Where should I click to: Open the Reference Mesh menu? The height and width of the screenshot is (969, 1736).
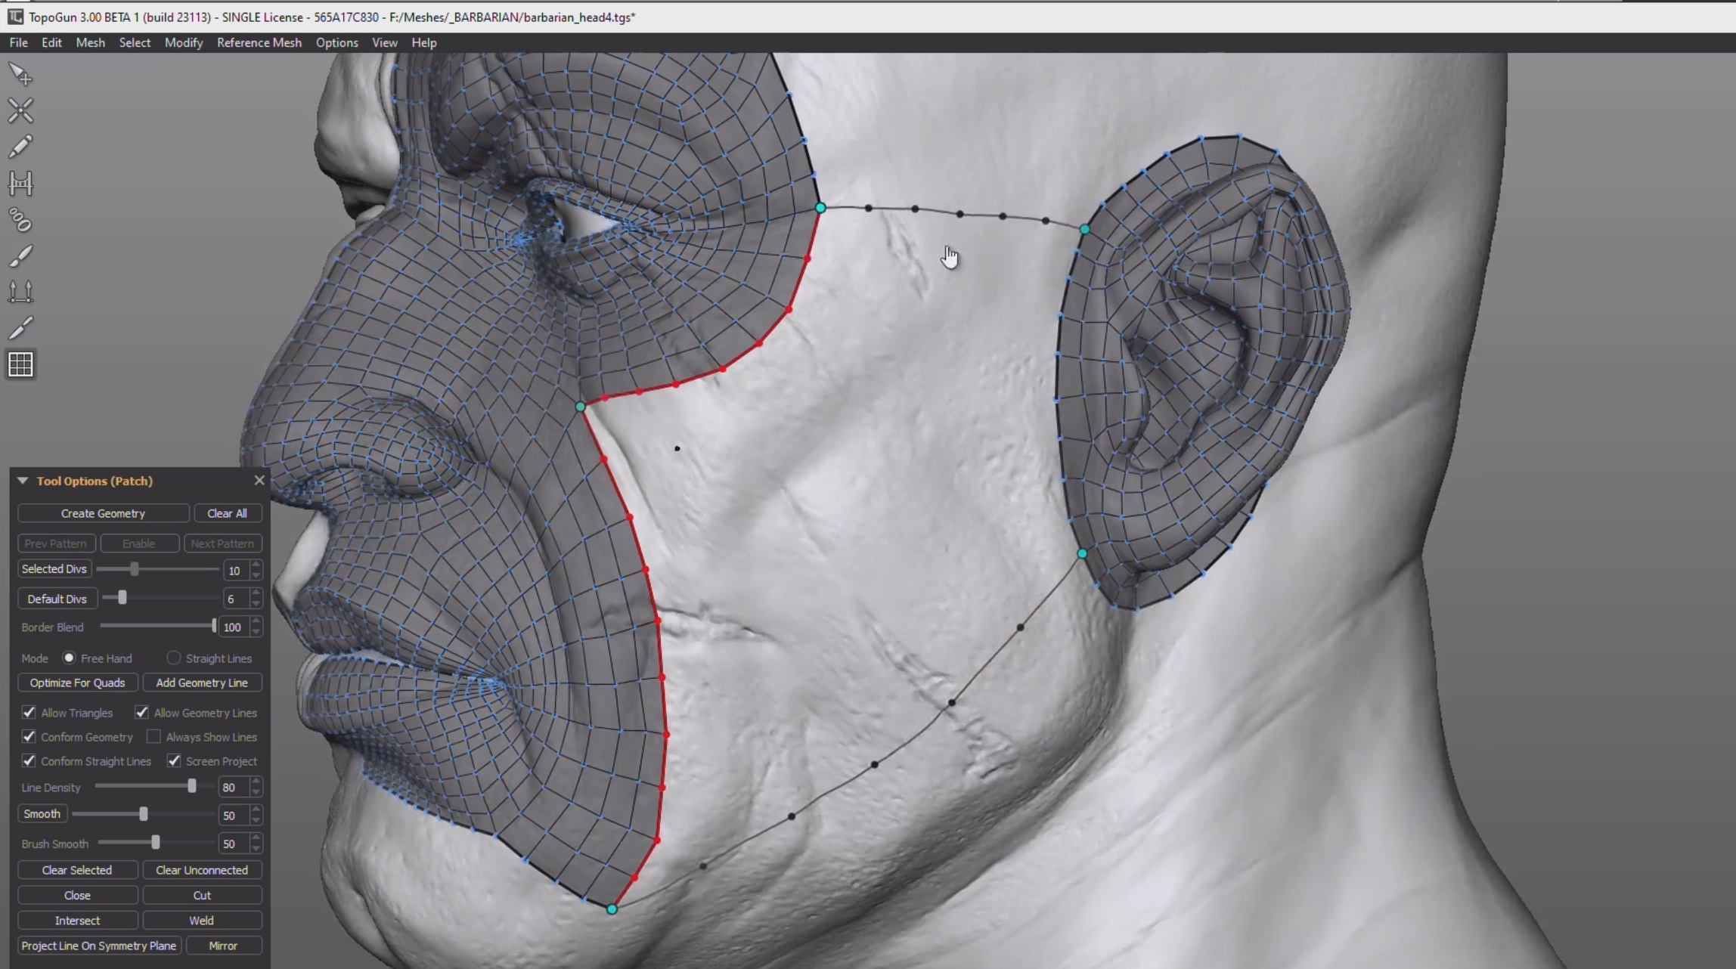[259, 42]
